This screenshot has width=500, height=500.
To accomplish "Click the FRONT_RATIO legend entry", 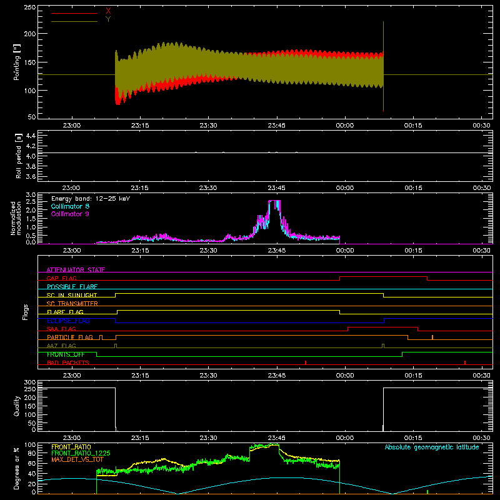I will (71, 447).
